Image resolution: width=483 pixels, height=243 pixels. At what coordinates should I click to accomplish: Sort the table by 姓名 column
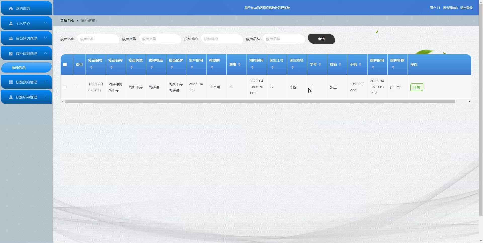[340, 65]
